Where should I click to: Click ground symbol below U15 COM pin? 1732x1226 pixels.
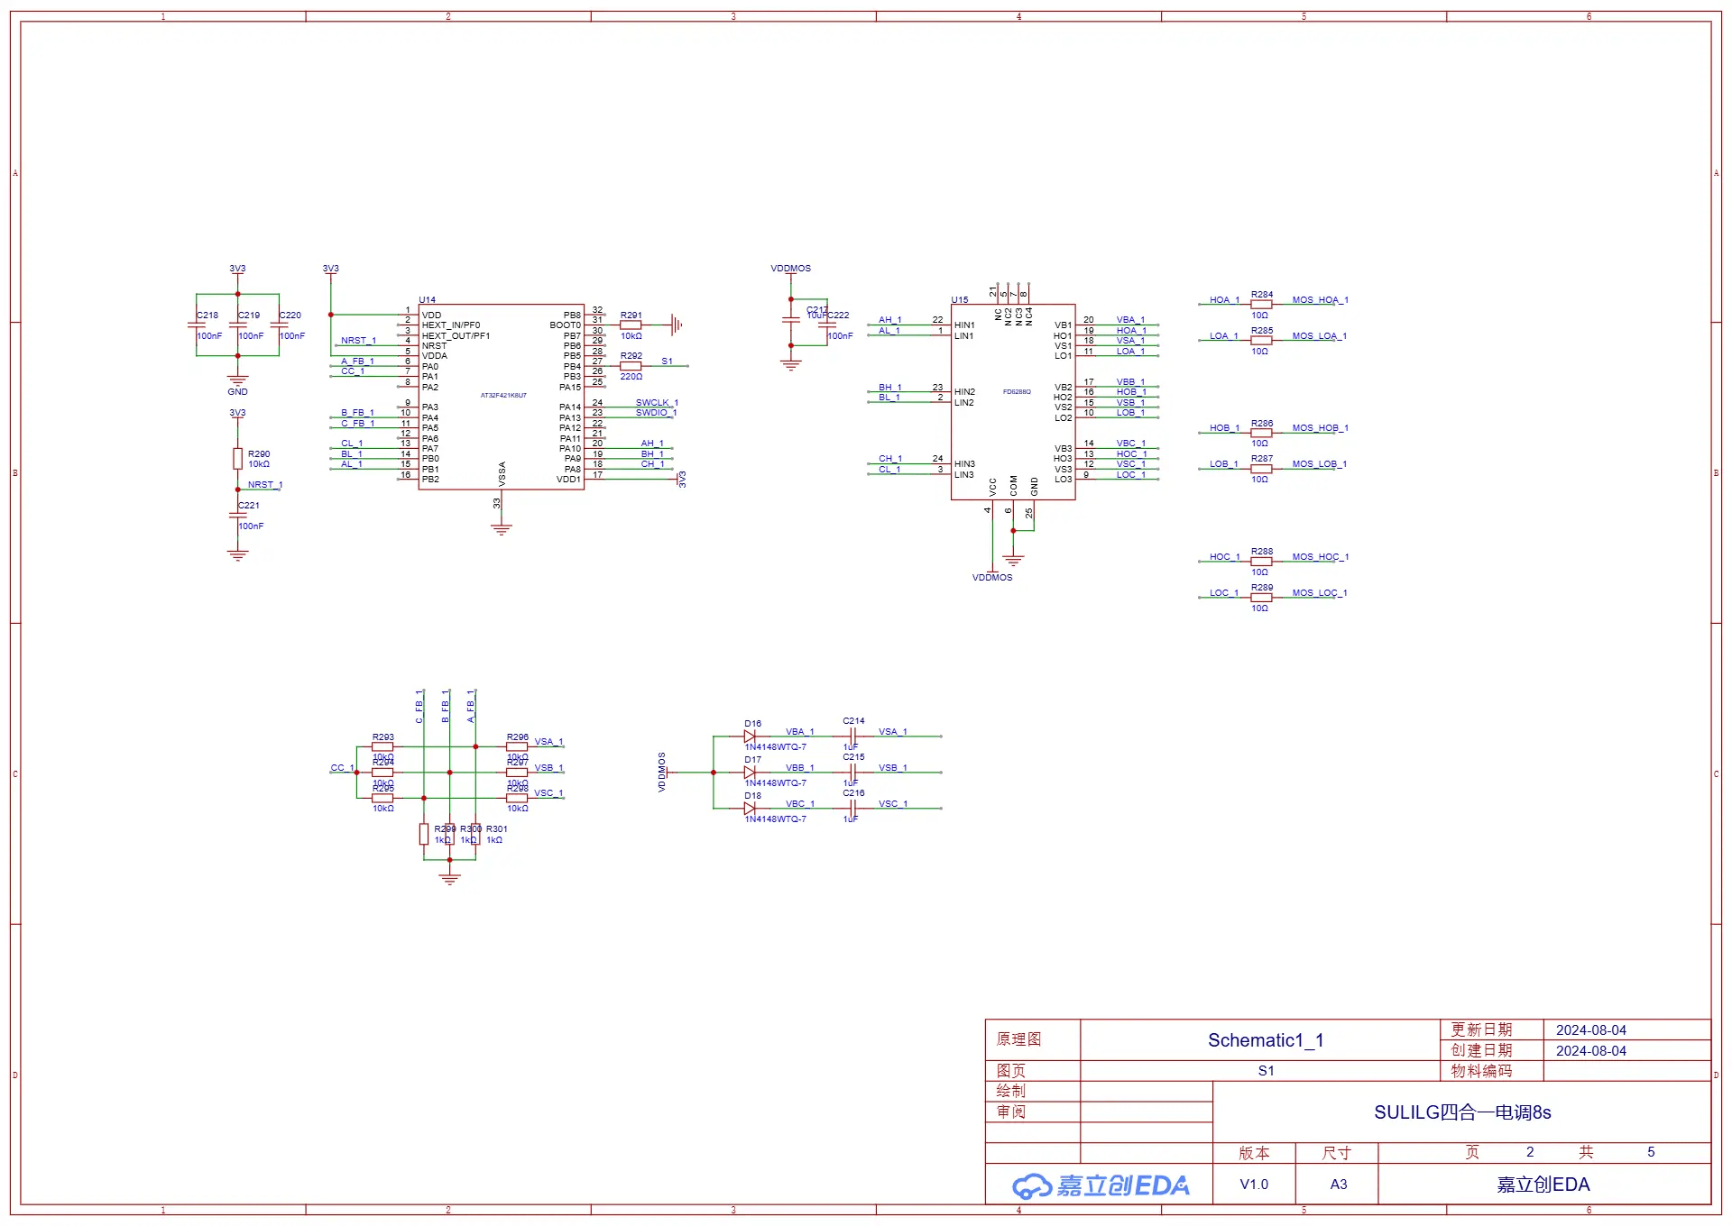pos(1013,559)
